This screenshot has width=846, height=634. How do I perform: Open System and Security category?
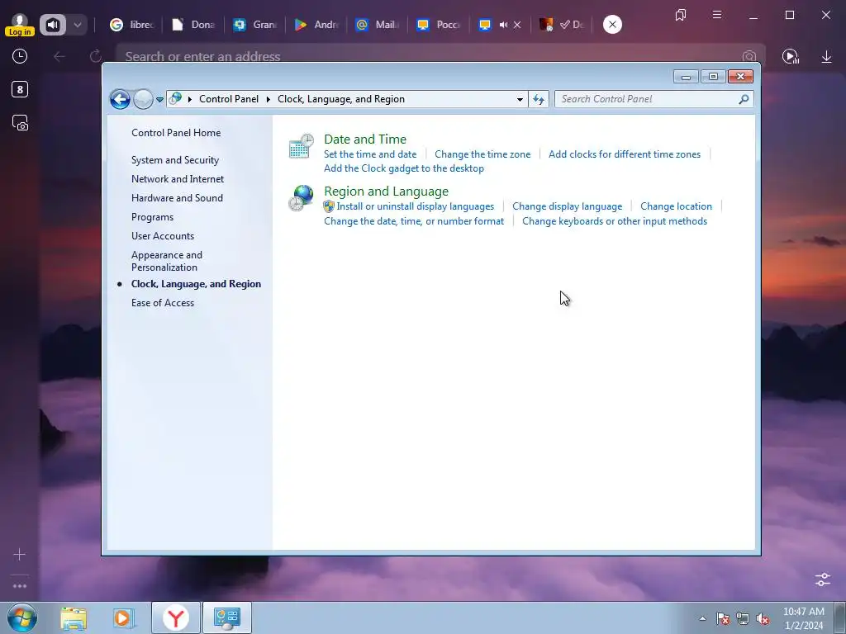point(175,160)
